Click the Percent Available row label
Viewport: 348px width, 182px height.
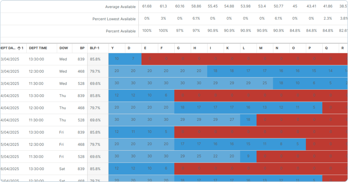coord(121,31)
